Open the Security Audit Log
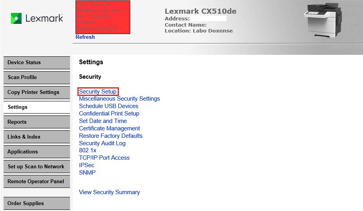Viewport: 363px width, 211px height. pyautogui.click(x=102, y=143)
